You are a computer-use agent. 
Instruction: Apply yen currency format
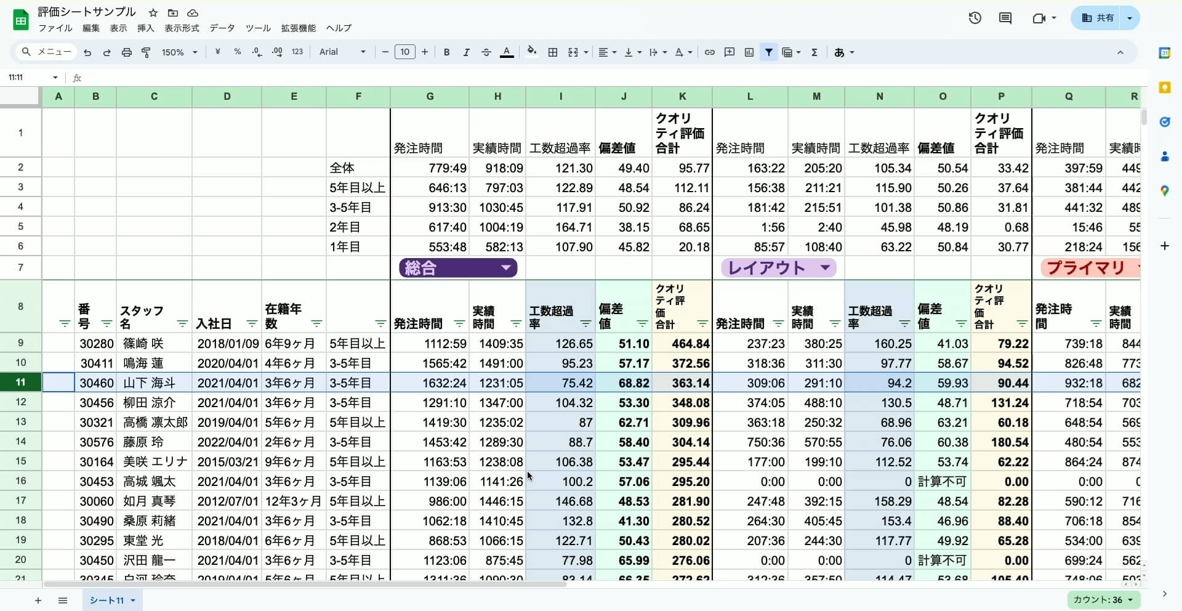217,52
